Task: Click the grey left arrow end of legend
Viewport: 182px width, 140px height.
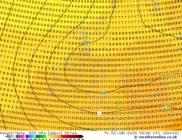Action: point(7,136)
